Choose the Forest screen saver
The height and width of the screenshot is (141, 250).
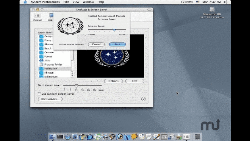pos(48,57)
